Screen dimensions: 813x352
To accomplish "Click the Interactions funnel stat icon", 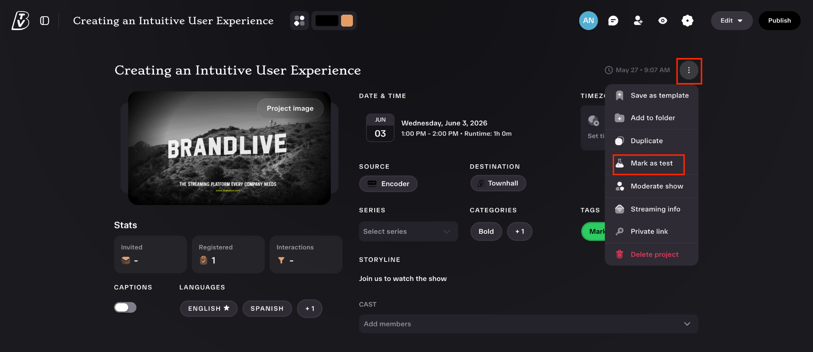I will 281,260.
